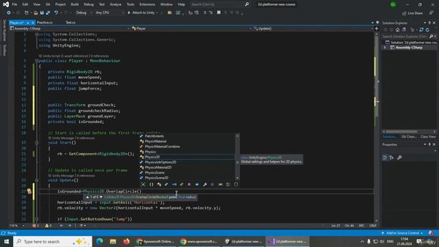This screenshot has width=439, height=247.
Task: Open the Windows Start menu
Action: (x=6, y=242)
